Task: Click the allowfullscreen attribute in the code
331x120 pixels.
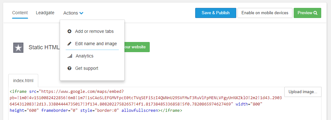Action: click(x=140, y=110)
